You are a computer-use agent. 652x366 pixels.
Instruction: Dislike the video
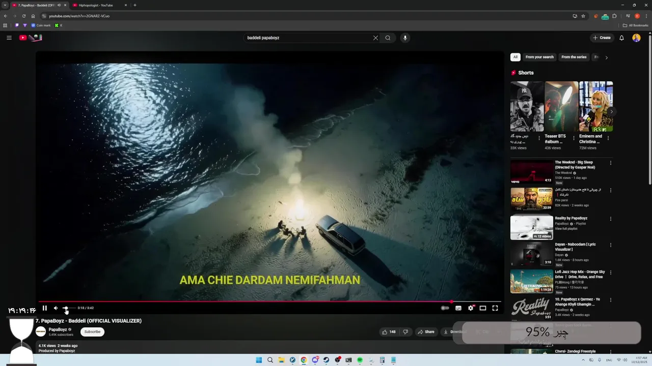(x=405, y=332)
